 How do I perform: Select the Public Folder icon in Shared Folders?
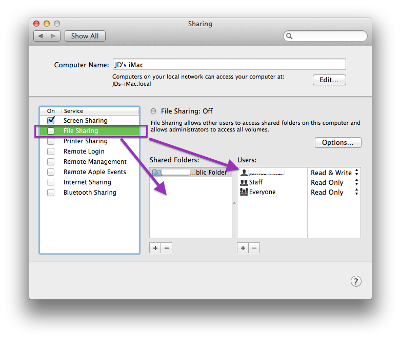coord(156,173)
